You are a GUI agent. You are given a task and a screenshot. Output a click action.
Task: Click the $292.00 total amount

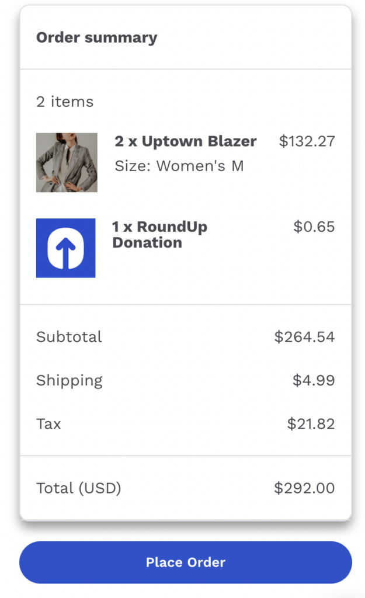coord(304,488)
